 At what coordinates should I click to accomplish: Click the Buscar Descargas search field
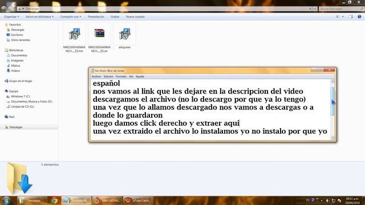341,9
